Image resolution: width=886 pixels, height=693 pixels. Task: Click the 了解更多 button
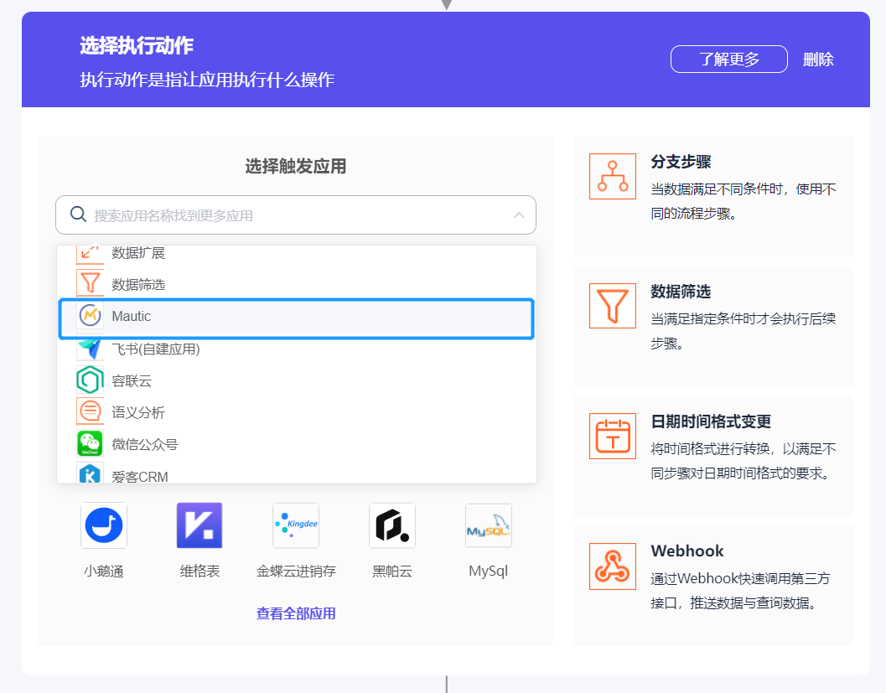pyautogui.click(x=729, y=59)
